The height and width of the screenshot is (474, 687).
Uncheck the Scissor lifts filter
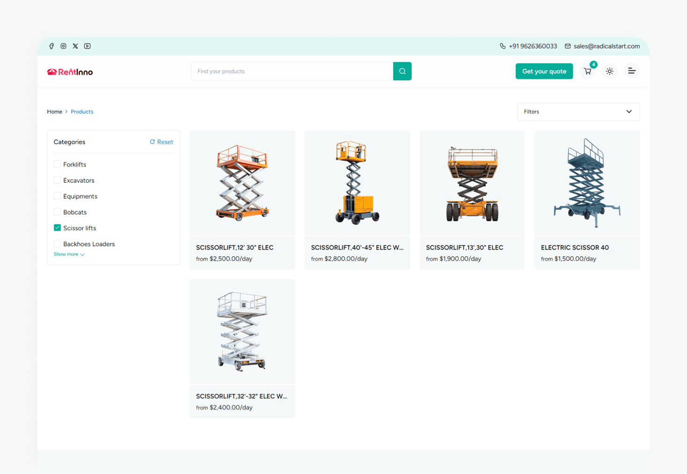[x=57, y=228]
